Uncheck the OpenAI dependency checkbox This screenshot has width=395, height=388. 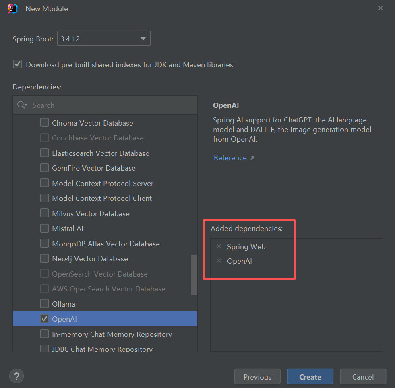45,319
